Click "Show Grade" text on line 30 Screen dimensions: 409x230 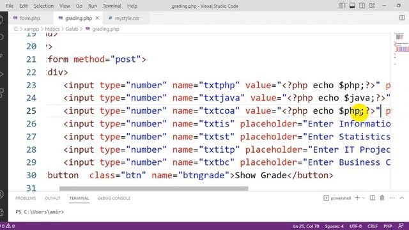point(261,175)
